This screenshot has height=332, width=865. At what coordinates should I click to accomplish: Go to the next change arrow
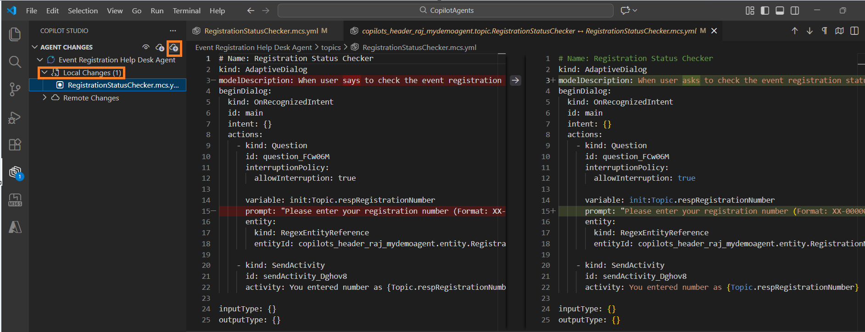809,31
